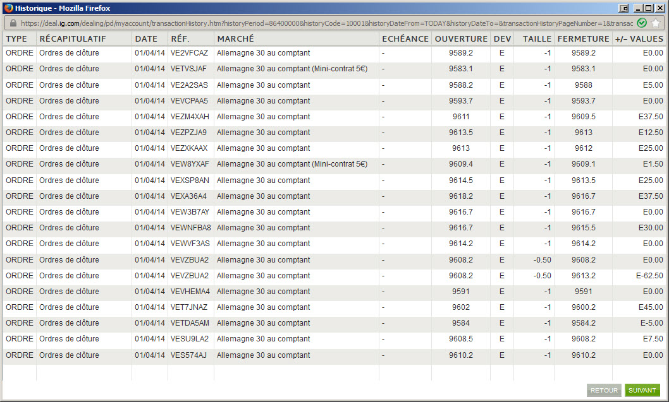Click opening price 9608.5

pos(461,339)
